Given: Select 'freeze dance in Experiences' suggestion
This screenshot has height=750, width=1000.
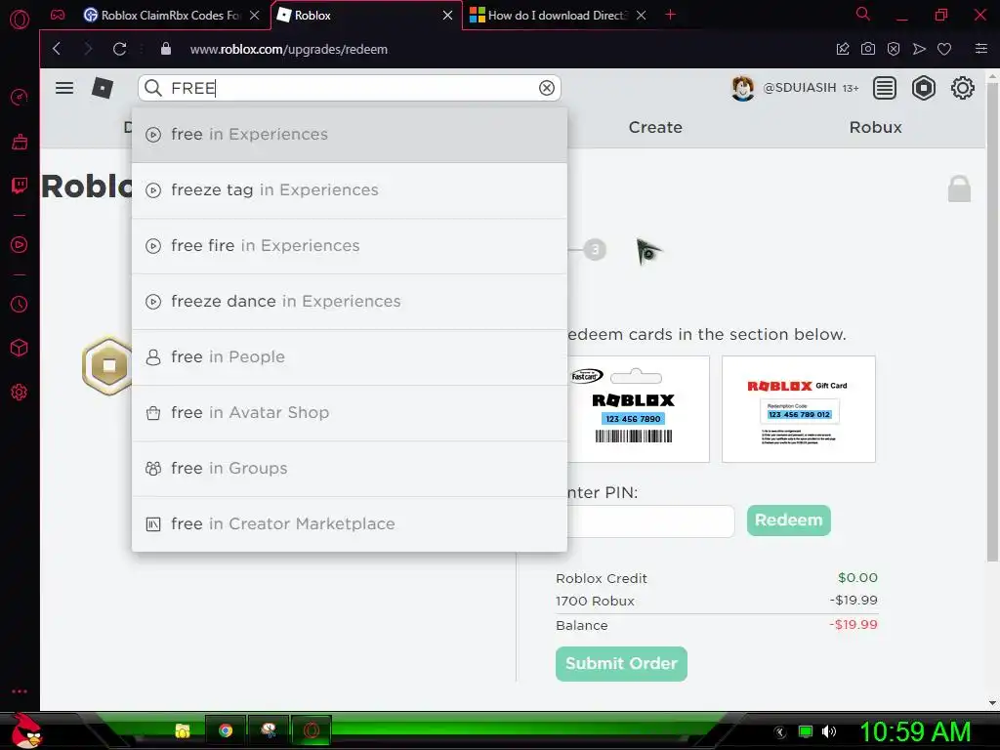Looking at the screenshot, I should (x=350, y=301).
